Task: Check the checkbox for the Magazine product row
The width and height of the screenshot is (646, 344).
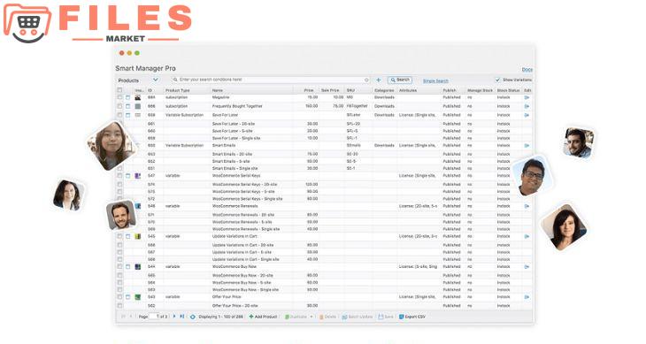Action: [119, 97]
